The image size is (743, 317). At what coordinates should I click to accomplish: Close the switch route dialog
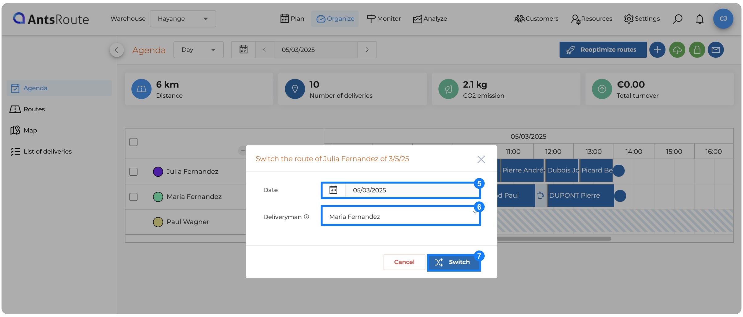481,159
